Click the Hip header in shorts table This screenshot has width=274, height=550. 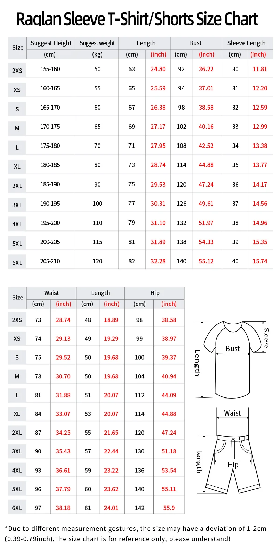click(155, 293)
